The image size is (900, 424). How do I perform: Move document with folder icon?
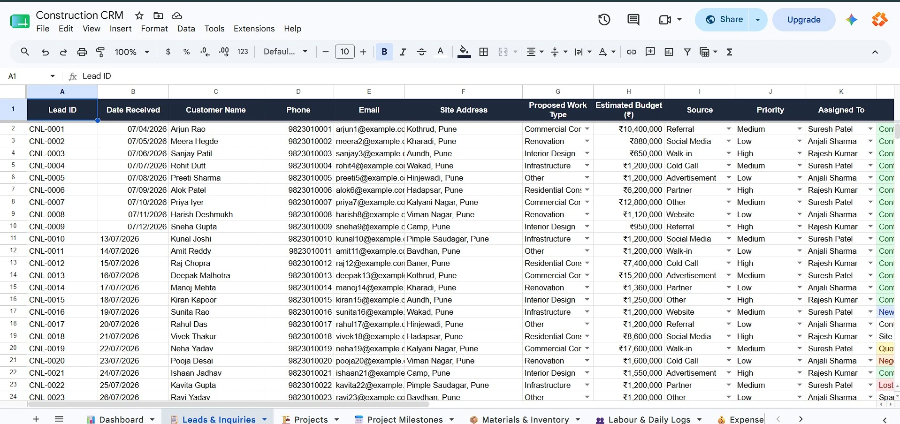click(x=158, y=15)
